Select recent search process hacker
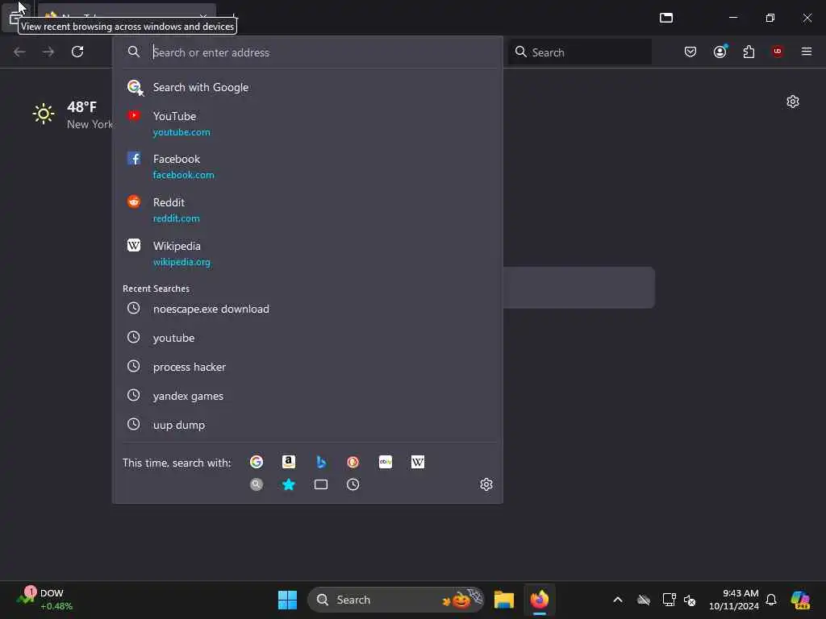Viewport: 826px width, 619px height. point(307,367)
